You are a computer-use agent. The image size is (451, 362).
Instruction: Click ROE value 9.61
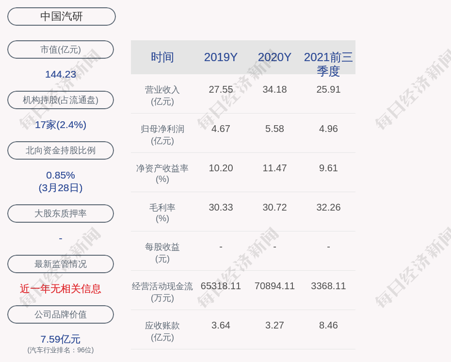pos(328,168)
